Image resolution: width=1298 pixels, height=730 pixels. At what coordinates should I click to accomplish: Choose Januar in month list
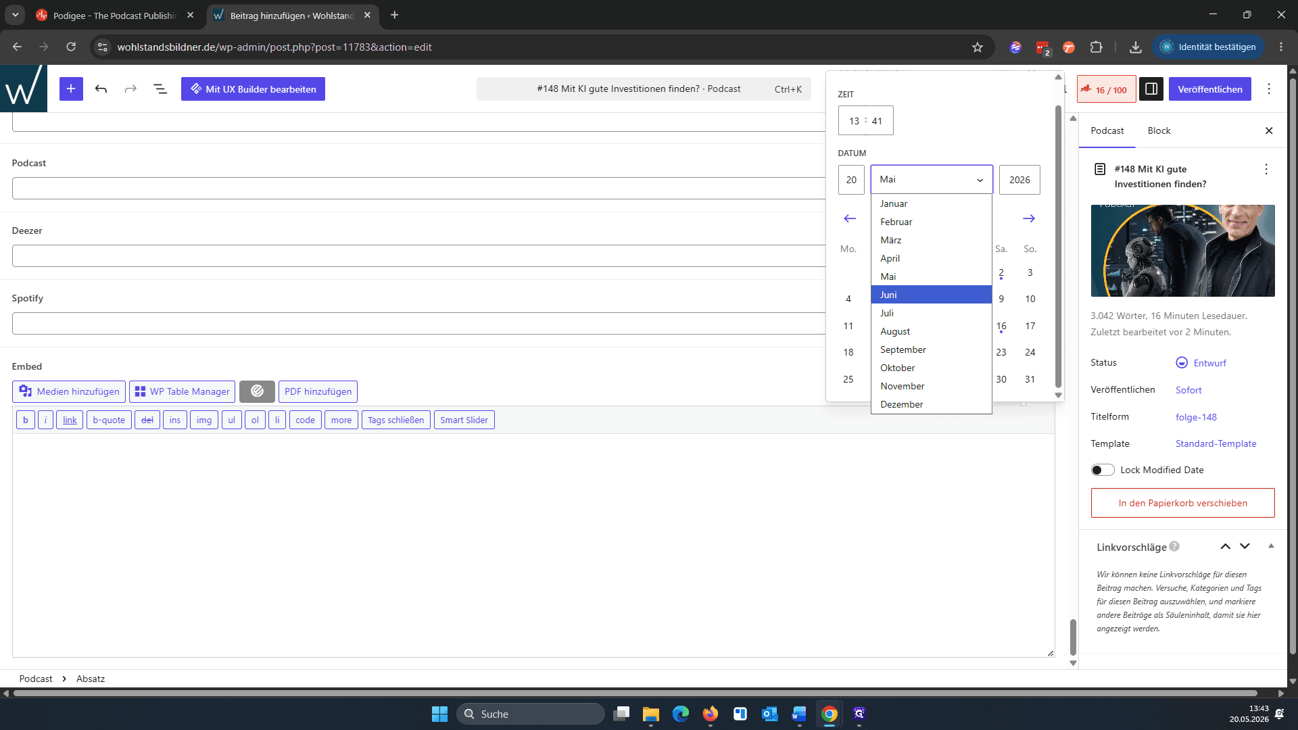coord(932,203)
